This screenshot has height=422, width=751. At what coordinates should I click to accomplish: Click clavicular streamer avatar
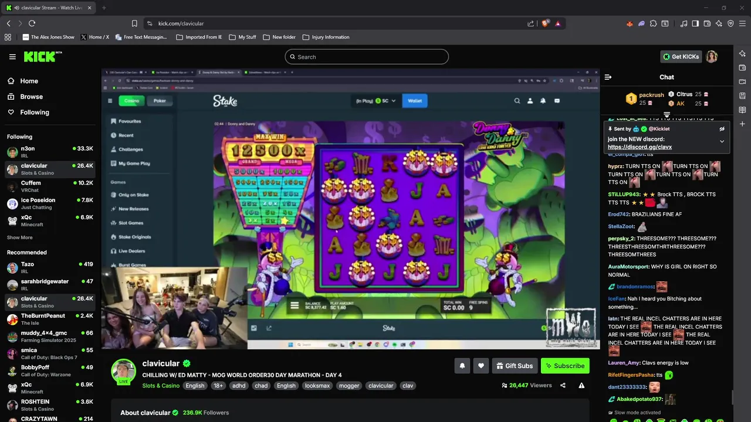tap(124, 371)
